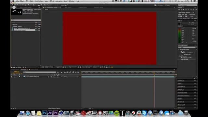Image resolution: width=208 pixels, height=117 pixels.
Task: Create new folder in Project panel
Action: (x=14, y=67)
